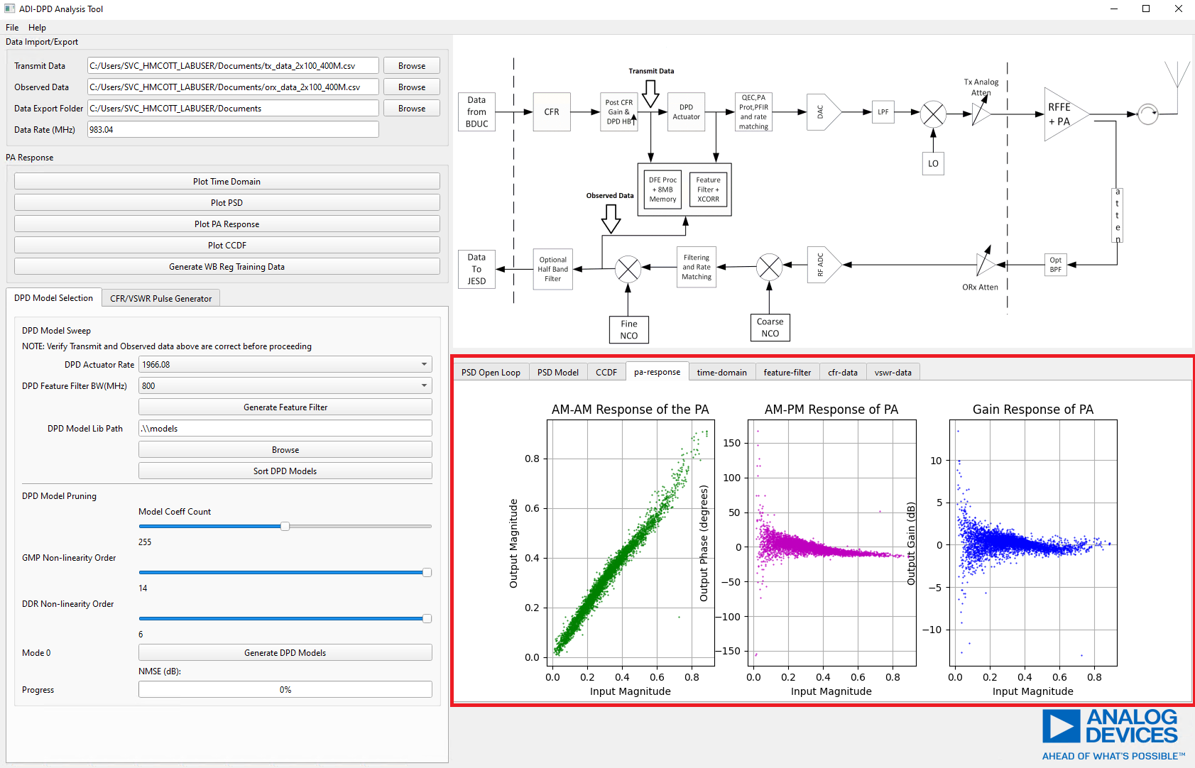Click the Sort DPD Models button
1195x768 pixels.
click(285, 470)
